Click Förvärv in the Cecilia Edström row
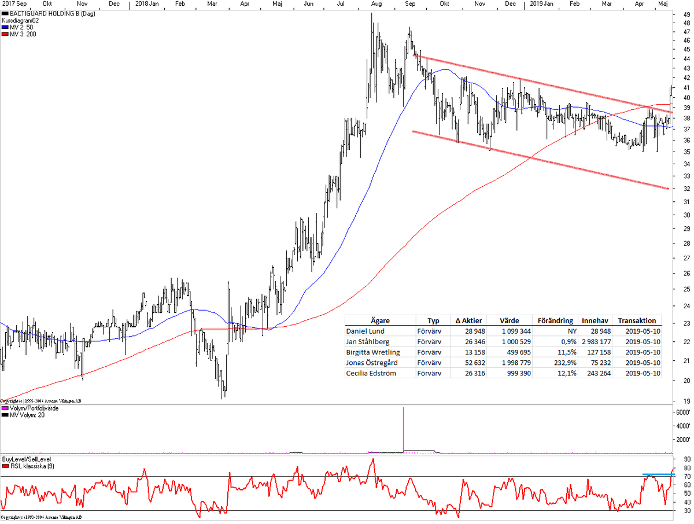Screen dimensions: 694x524 coord(429,373)
